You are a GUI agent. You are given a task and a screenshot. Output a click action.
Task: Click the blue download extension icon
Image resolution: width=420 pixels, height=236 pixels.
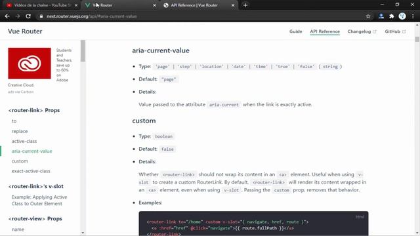381,16
